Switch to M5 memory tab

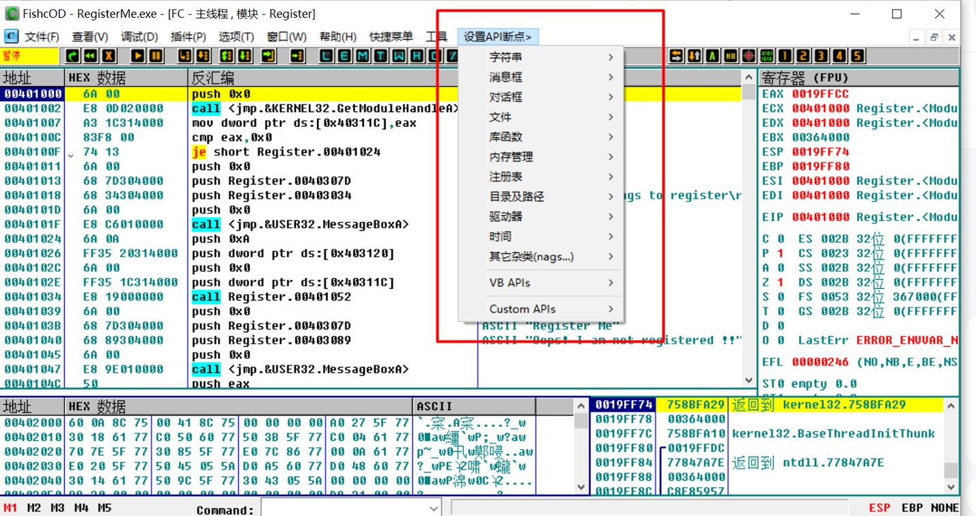(x=104, y=508)
